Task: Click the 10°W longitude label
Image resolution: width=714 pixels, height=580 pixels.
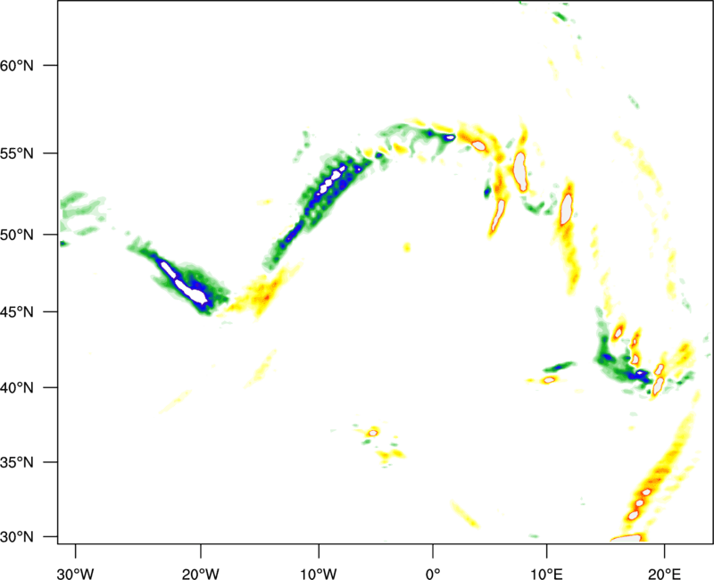Action: pyautogui.click(x=319, y=574)
